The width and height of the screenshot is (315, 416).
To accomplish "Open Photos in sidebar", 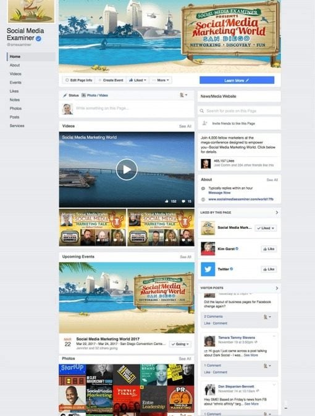I will tap(15, 108).
